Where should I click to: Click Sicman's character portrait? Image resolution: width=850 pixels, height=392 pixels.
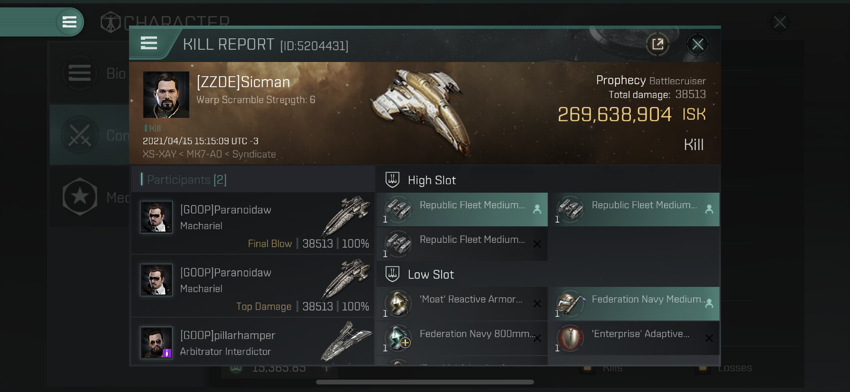tap(166, 95)
